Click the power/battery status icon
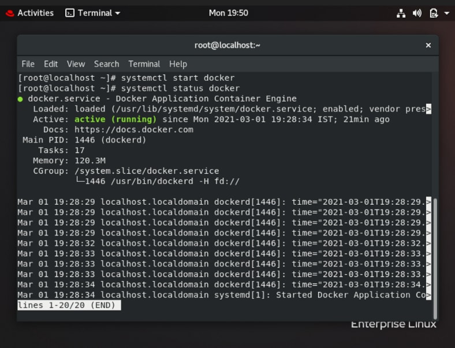The height and width of the screenshot is (348, 455). 434,13
